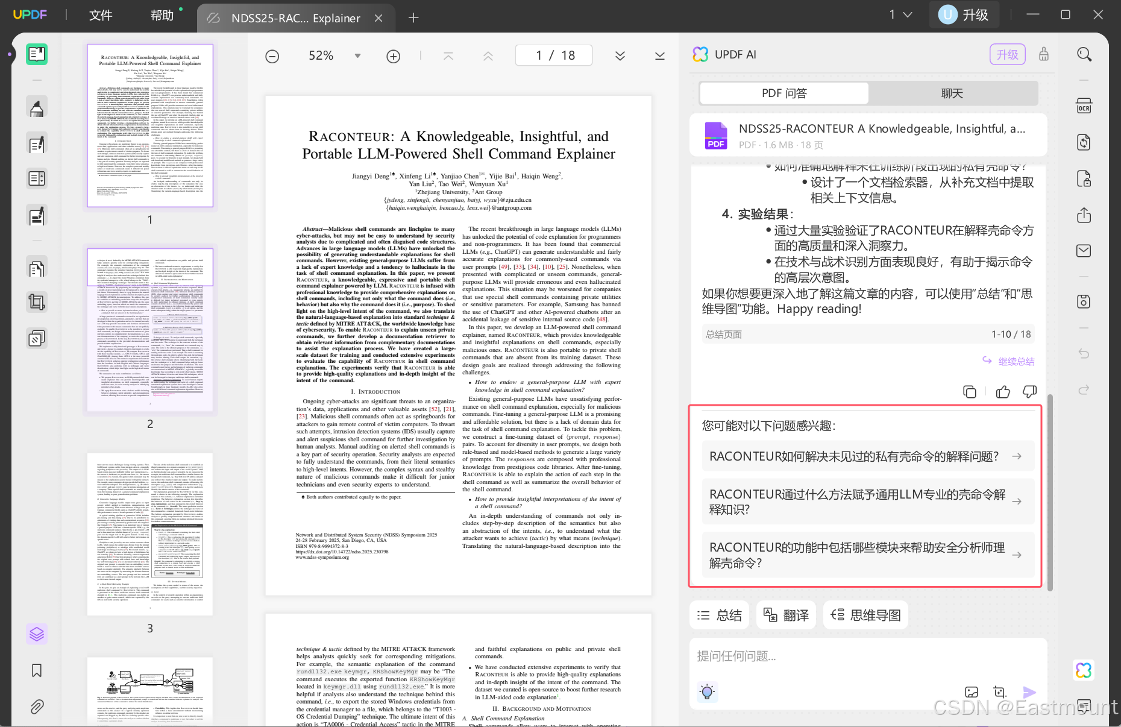
Task: Open the batch or watermark tool icon
Action: [x=37, y=338]
